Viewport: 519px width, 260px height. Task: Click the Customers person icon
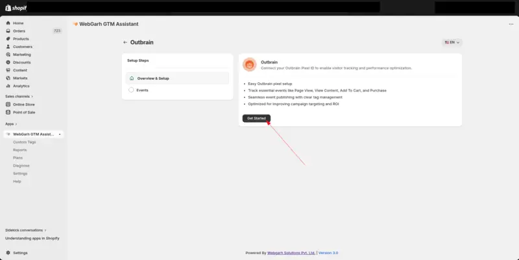pos(8,47)
